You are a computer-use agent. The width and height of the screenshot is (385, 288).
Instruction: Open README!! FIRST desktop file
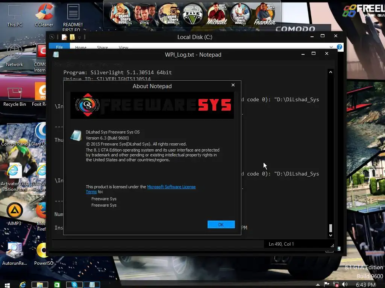click(73, 17)
